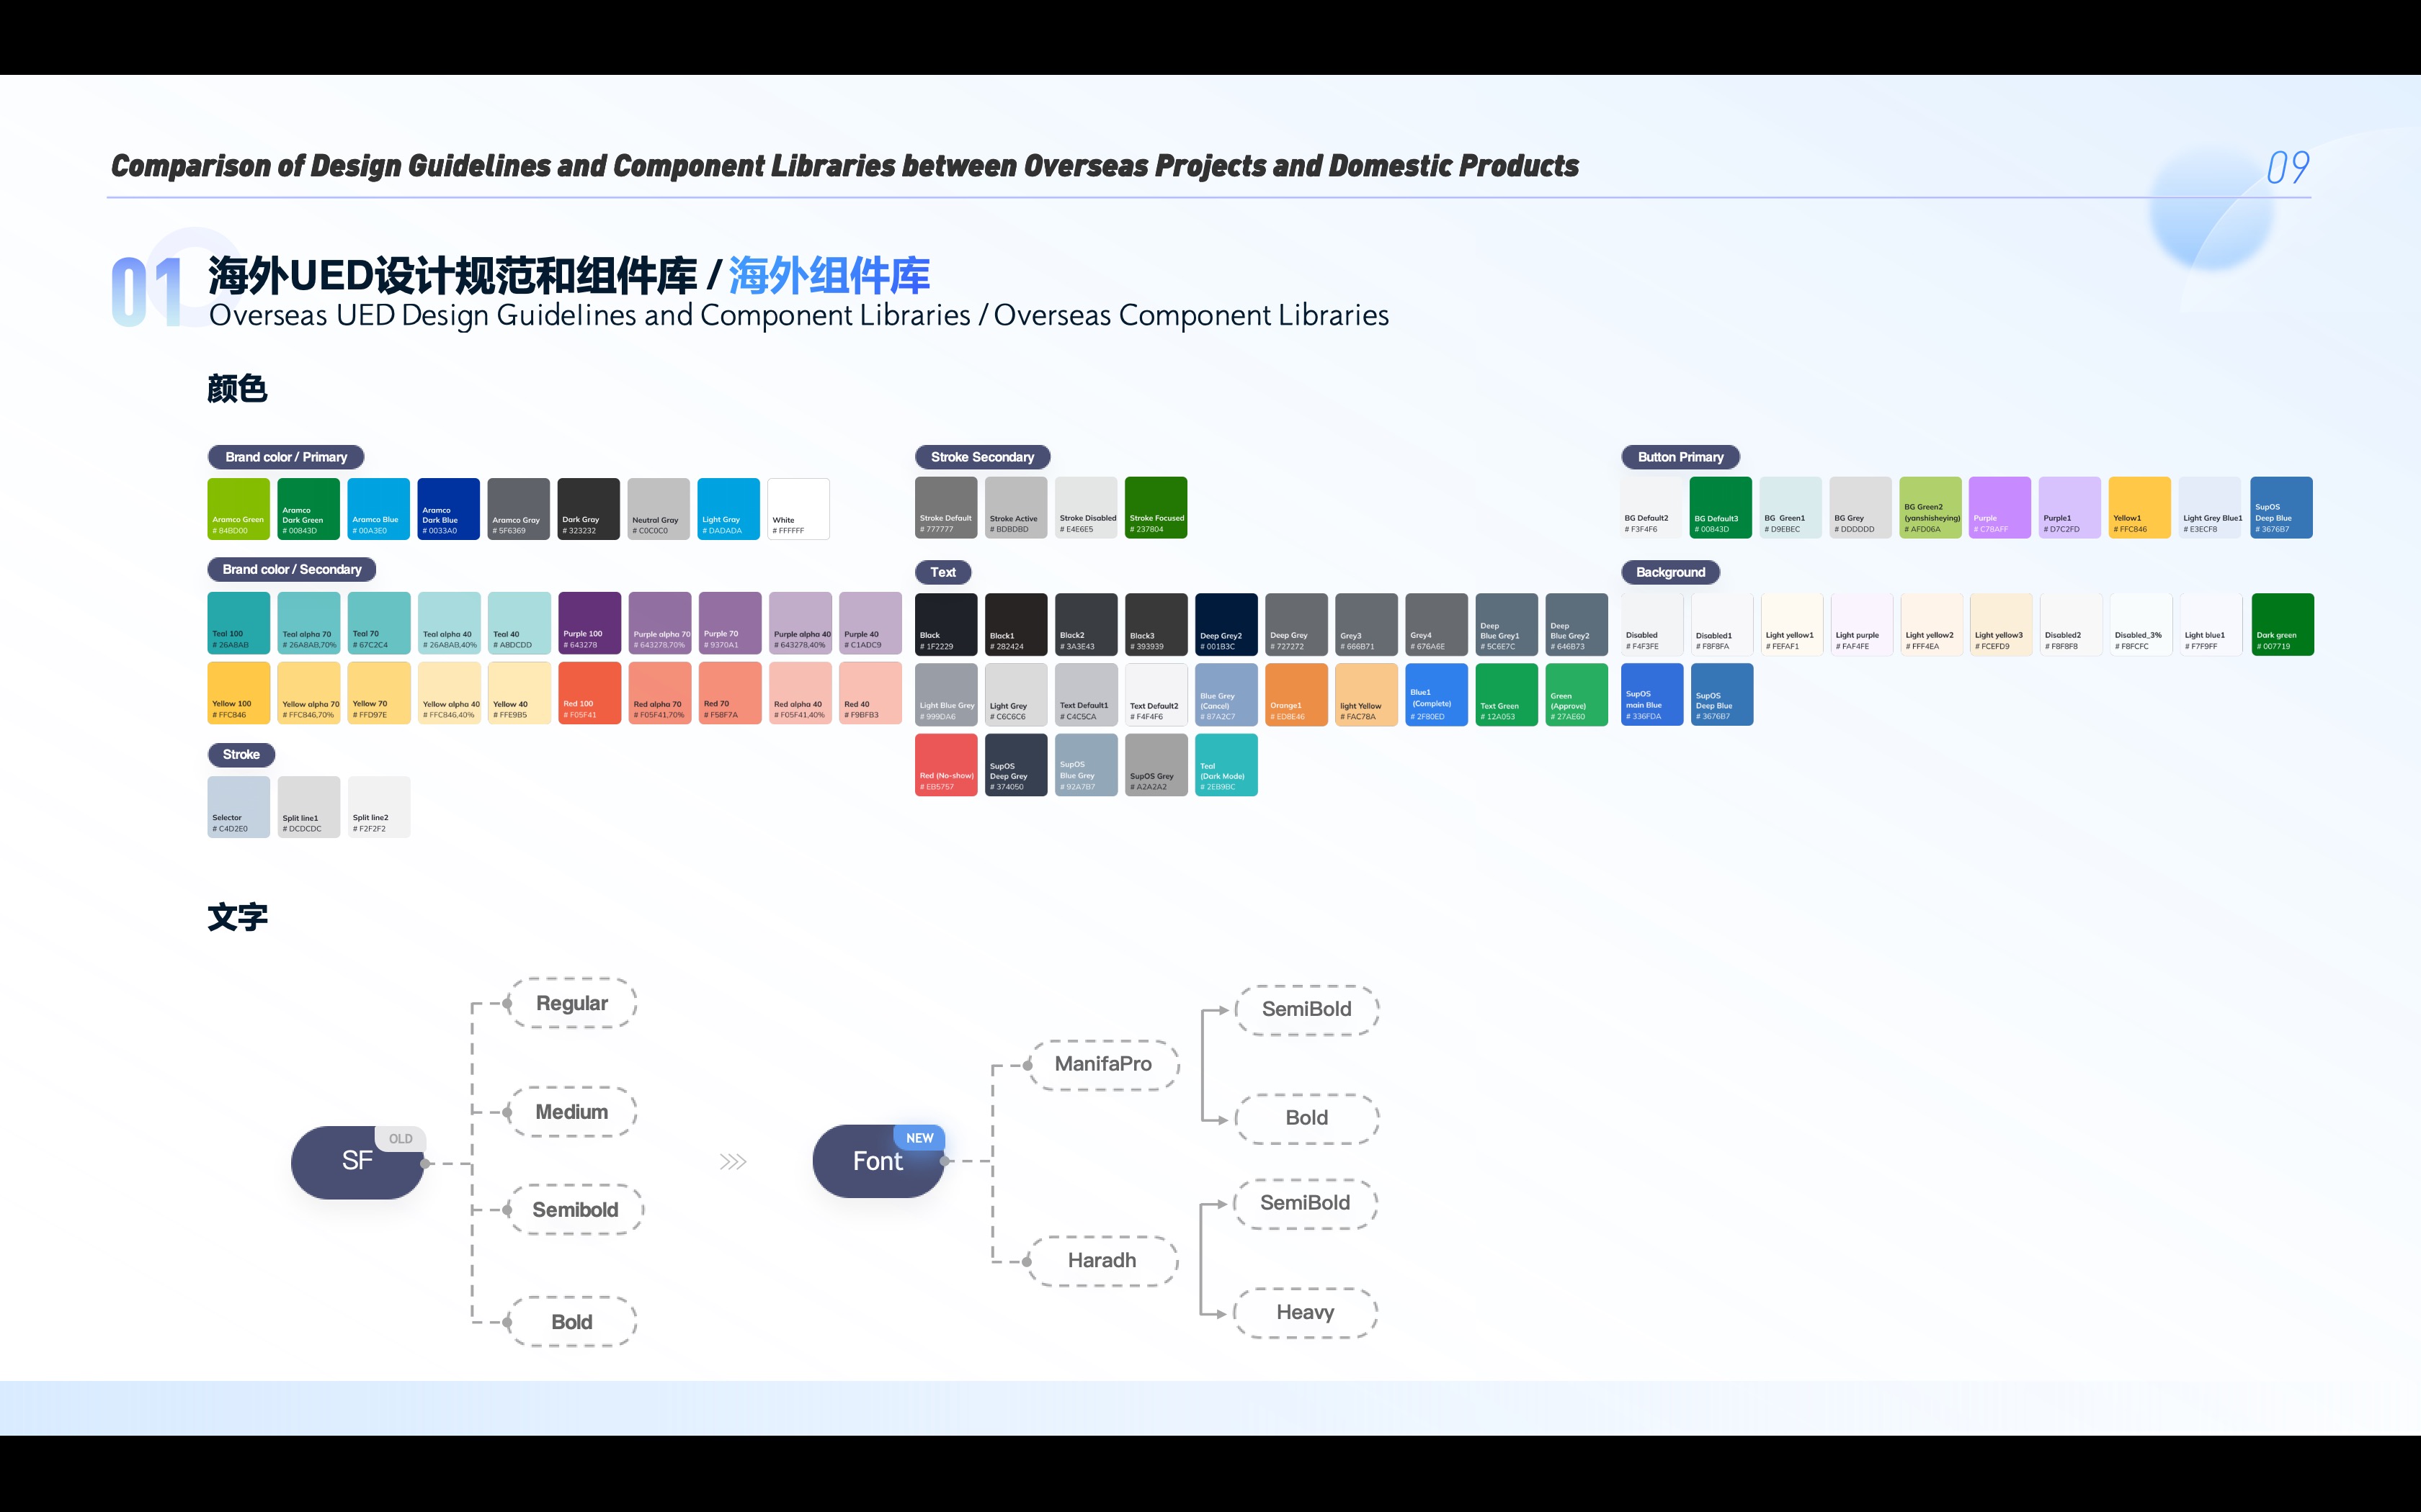Image resolution: width=2421 pixels, height=1512 pixels.
Task: Select the Haradh font node
Action: [x=1102, y=1261]
